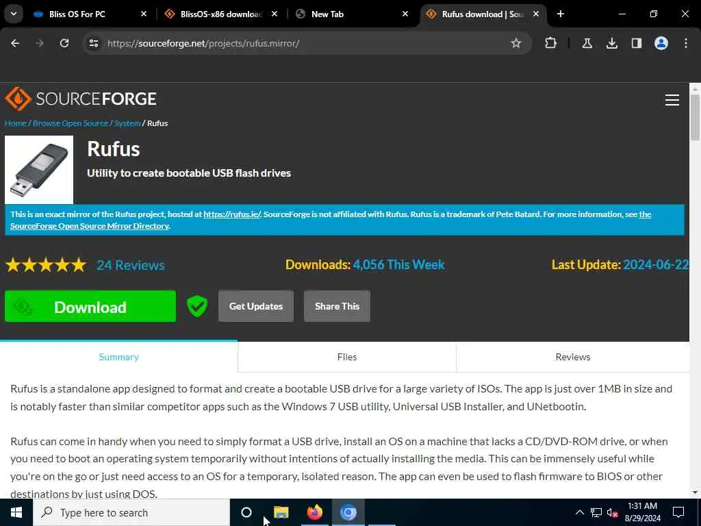Go to Home breadcrumb link
This screenshot has height=526, width=701.
coord(15,123)
